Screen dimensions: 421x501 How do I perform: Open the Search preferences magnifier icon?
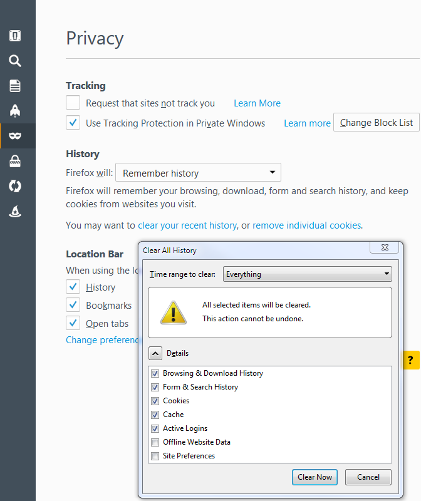coord(15,61)
